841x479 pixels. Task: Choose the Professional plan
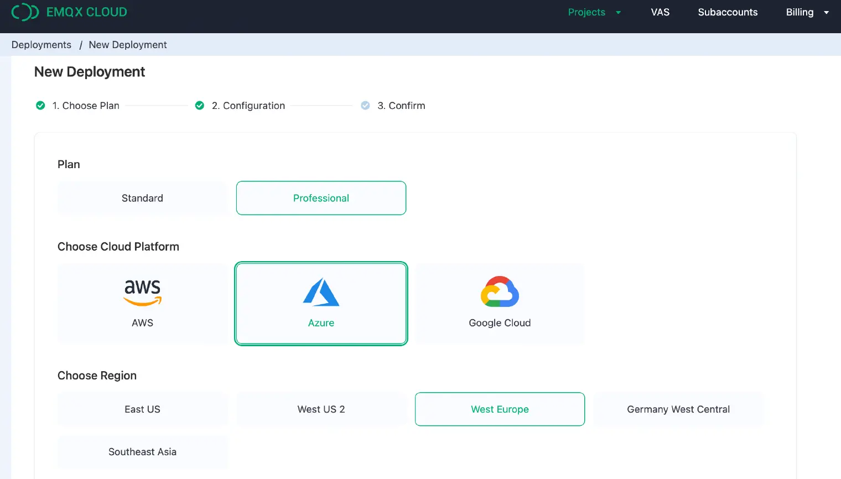(x=321, y=198)
